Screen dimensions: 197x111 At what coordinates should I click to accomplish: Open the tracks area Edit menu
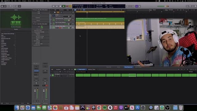pyautogui.click(x=55, y=10)
